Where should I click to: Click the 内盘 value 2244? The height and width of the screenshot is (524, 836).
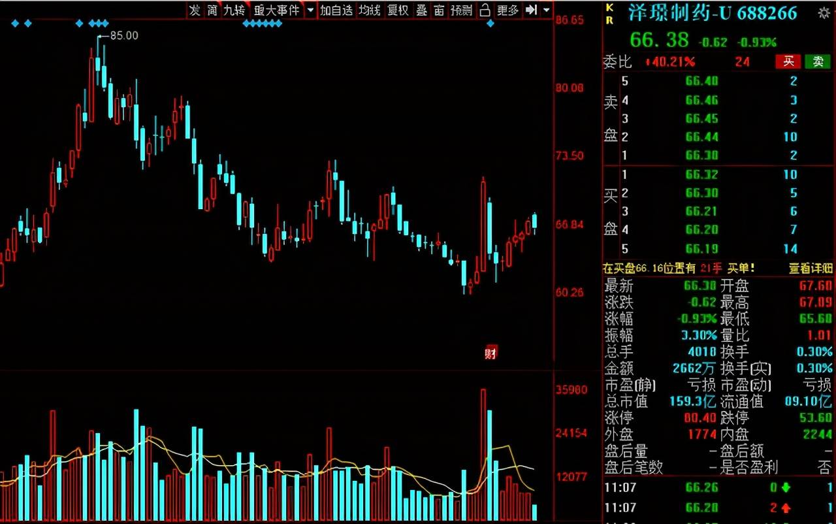click(x=816, y=434)
